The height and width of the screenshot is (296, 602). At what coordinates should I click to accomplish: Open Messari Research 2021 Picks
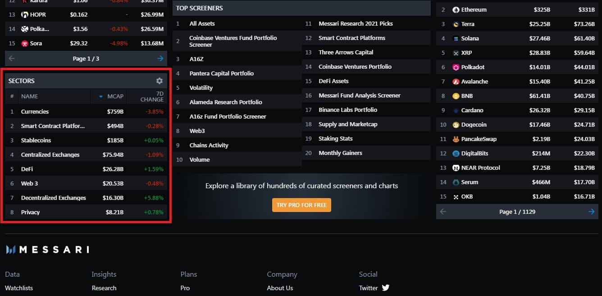tap(356, 24)
